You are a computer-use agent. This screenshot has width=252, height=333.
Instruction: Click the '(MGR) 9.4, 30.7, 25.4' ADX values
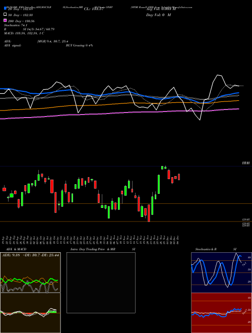52,41
